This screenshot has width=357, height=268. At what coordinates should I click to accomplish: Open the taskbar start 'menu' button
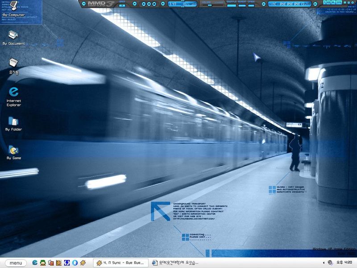[x=15, y=263]
